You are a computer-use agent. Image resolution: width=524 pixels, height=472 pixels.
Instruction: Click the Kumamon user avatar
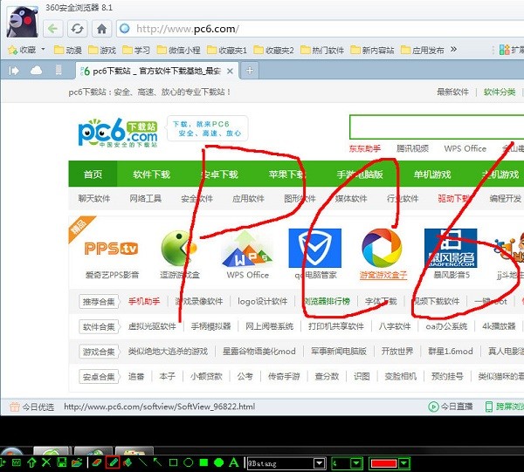pyautogui.click(x=22, y=21)
